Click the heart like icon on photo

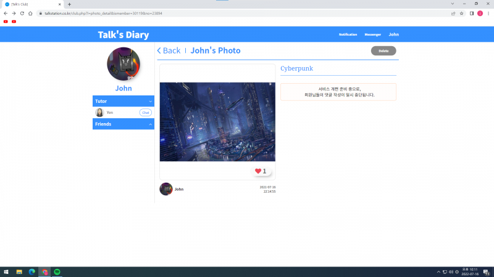tap(258, 171)
